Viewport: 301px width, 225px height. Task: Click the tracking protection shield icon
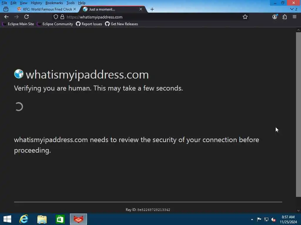56,17
